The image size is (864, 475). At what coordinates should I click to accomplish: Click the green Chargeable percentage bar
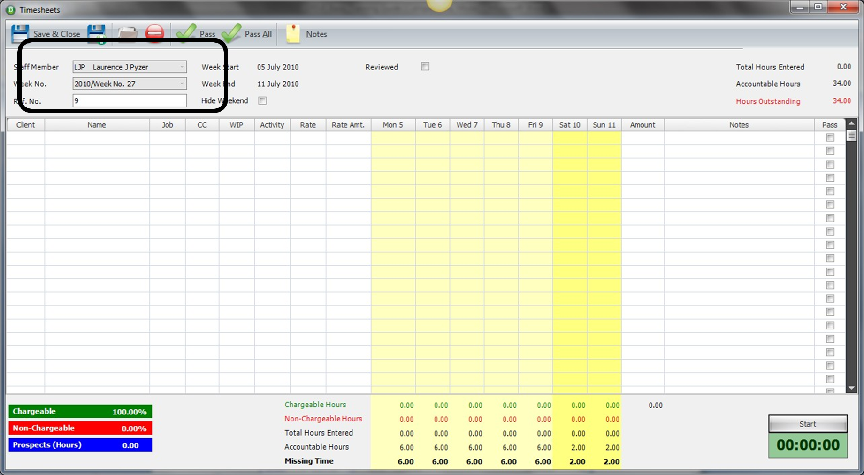pos(80,411)
